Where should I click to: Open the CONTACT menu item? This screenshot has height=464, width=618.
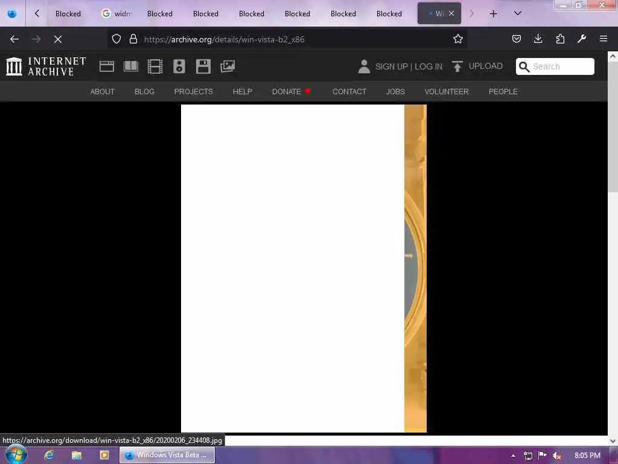[x=349, y=92]
